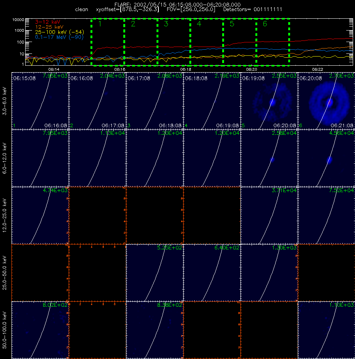Click interval number 5 in the light curve
Viewport: 355px width, 359px height.
232,24
